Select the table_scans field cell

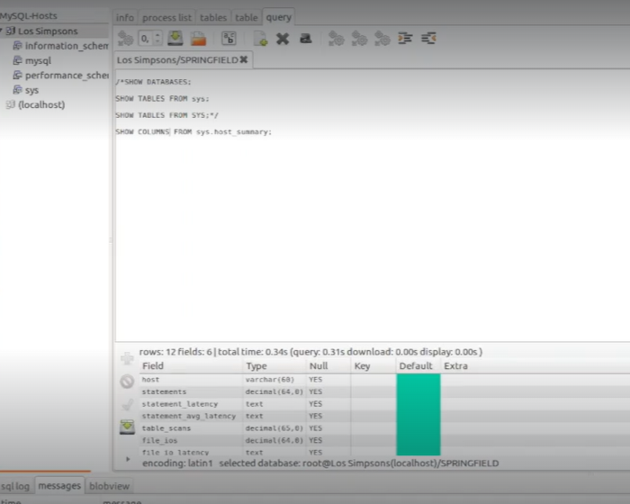pyautogui.click(x=191, y=428)
